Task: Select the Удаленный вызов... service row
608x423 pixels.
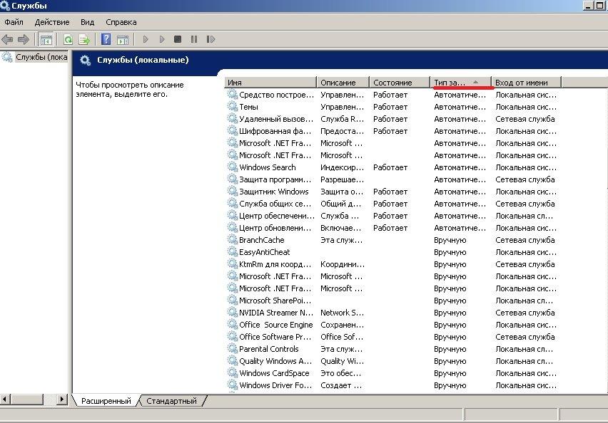Action: (392, 119)
